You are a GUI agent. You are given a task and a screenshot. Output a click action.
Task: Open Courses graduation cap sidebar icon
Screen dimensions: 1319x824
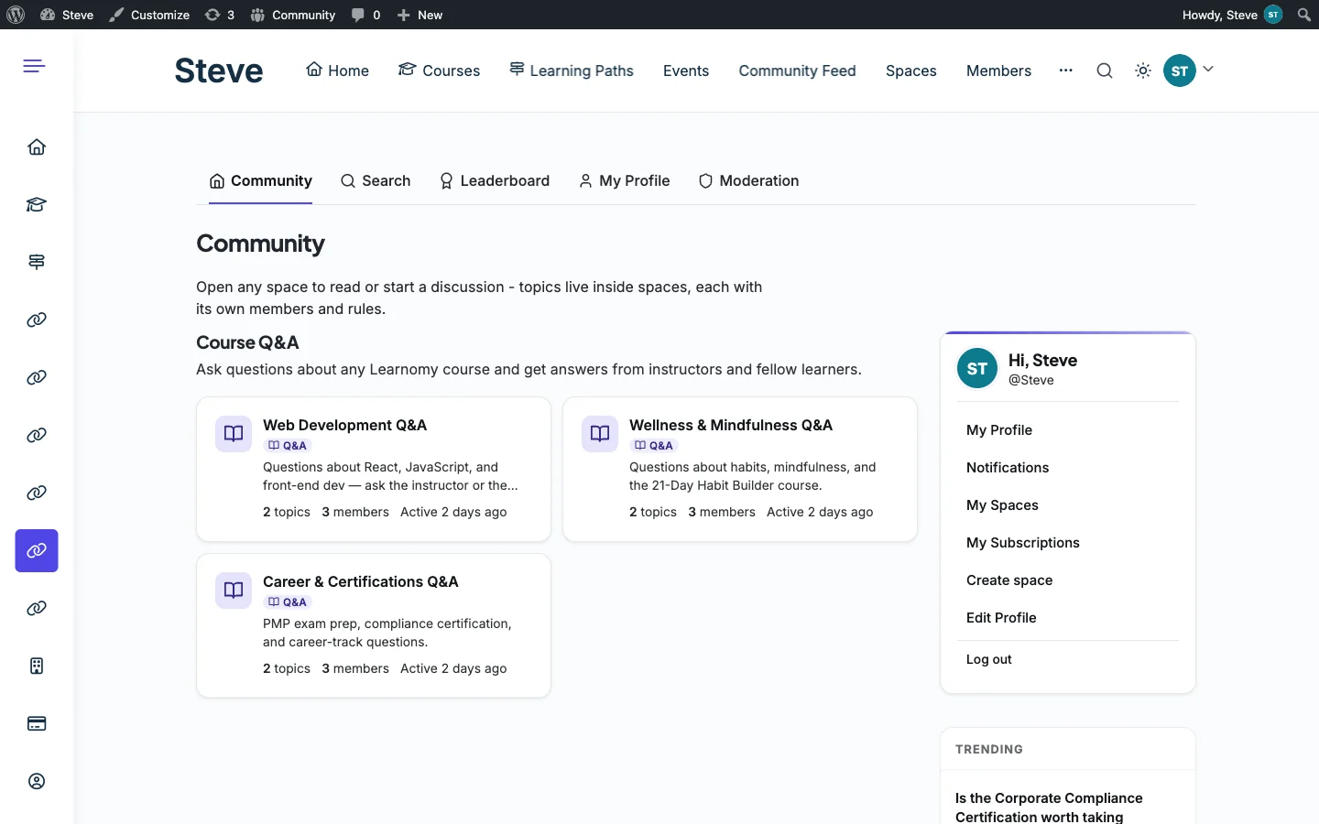(x=37, y=204)
